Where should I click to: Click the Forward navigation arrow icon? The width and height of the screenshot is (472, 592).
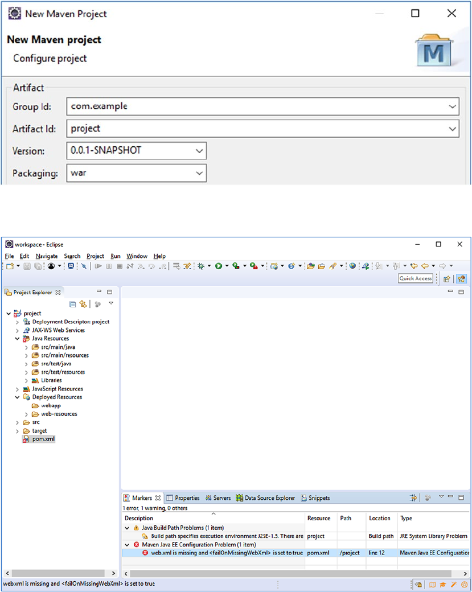[x=442, y=266]
